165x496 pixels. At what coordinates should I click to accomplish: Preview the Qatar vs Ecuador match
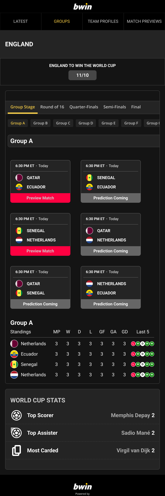40,198
